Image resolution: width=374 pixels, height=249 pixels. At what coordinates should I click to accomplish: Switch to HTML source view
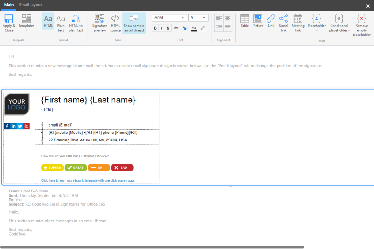115,22
